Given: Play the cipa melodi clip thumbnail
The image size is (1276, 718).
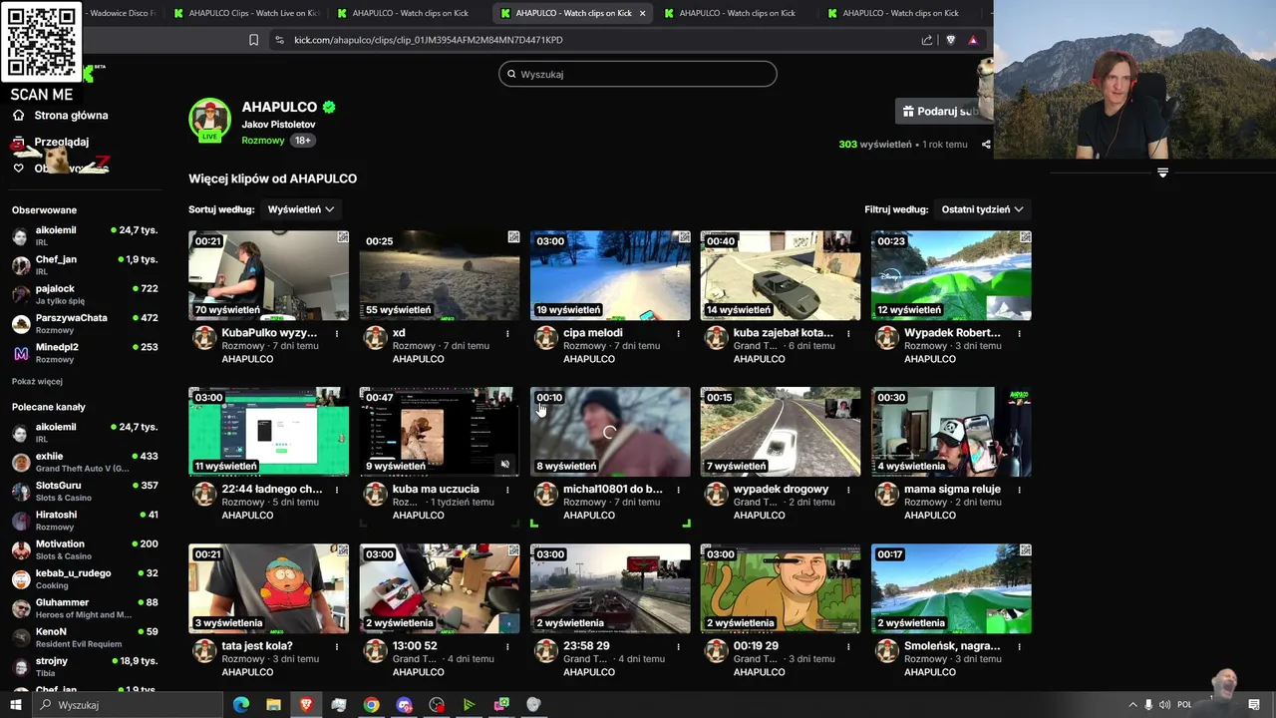Looking at the screenshot, I should (x=610, y=275).
